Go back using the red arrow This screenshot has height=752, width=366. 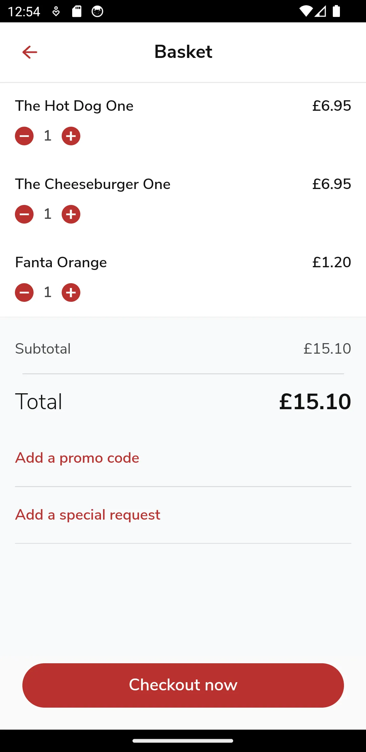pos(30,52)
